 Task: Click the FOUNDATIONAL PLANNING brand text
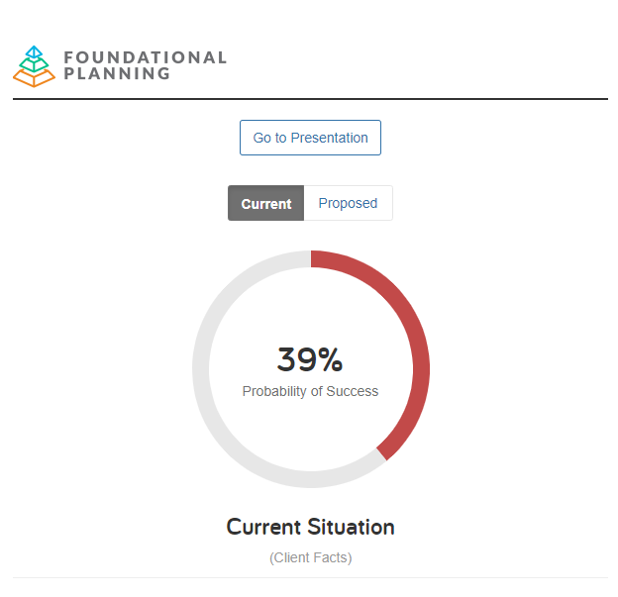tap(145, 65)
